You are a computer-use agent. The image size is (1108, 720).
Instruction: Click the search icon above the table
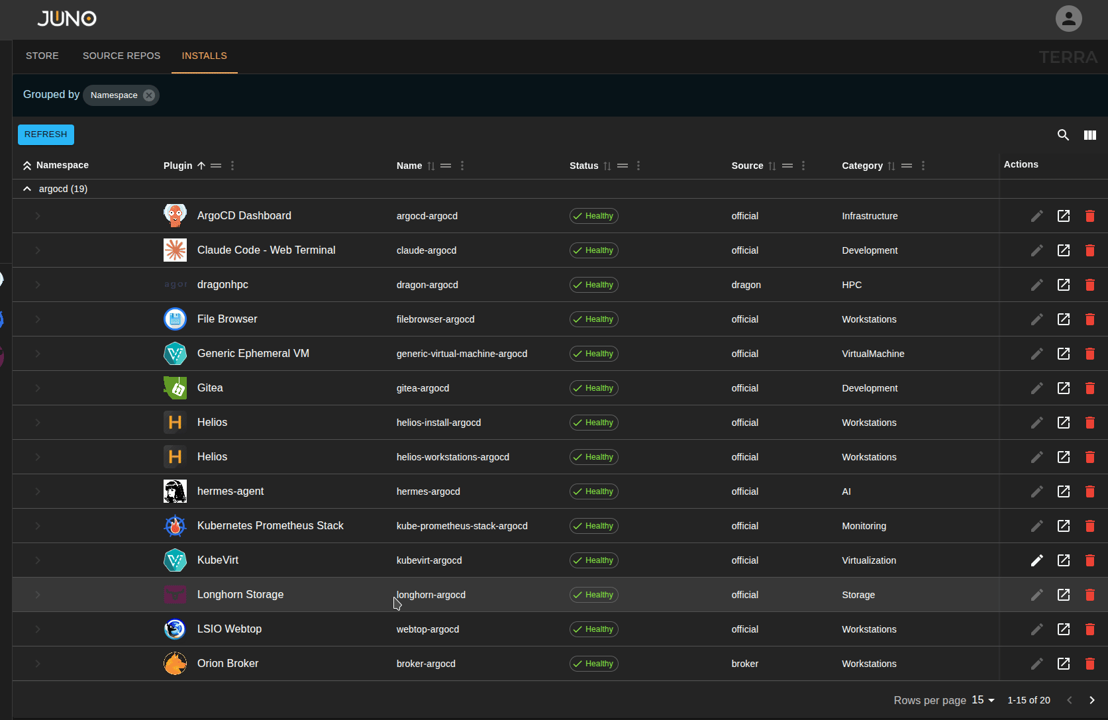[1063, 135]
